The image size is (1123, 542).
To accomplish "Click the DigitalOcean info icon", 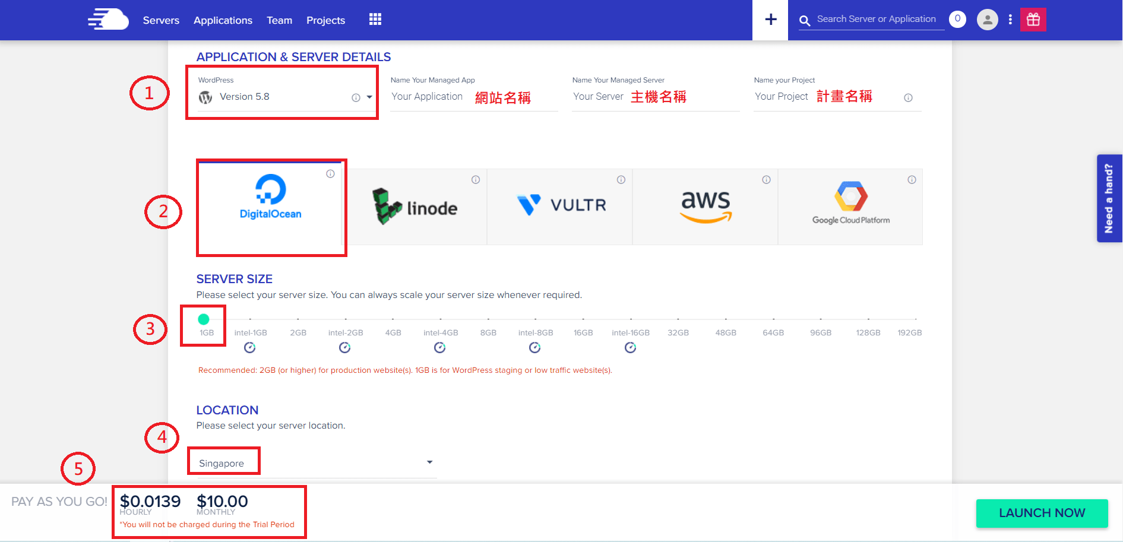I will tap(330, 173).
